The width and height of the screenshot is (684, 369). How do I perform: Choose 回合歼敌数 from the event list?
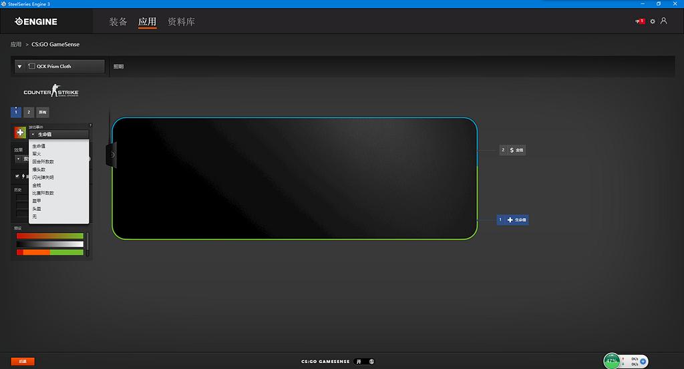(x=59, y=161)
